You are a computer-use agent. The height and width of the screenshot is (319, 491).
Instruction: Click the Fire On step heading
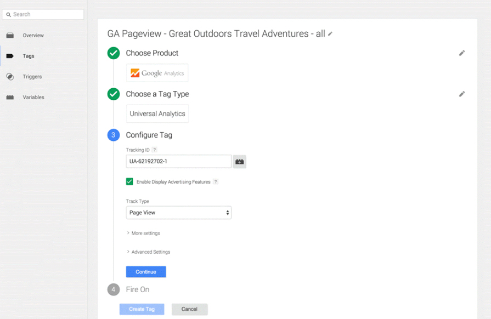(138, 289)
